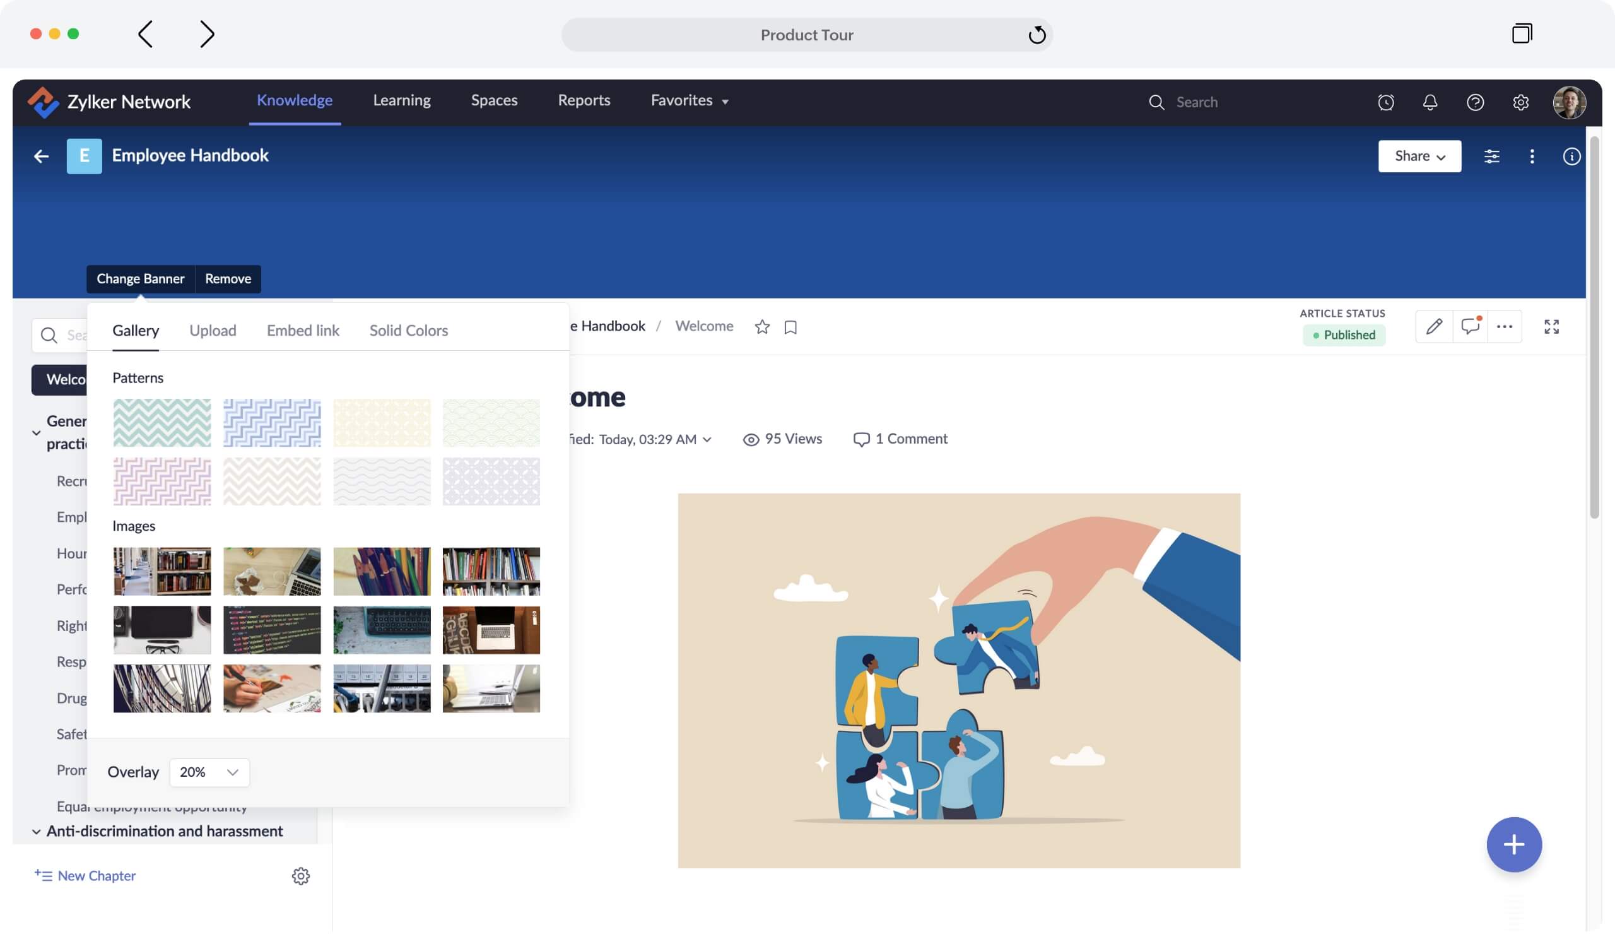Click the manual preferences sliders icon
This screenshot has width=1615, height=944.
(1491, 156)
